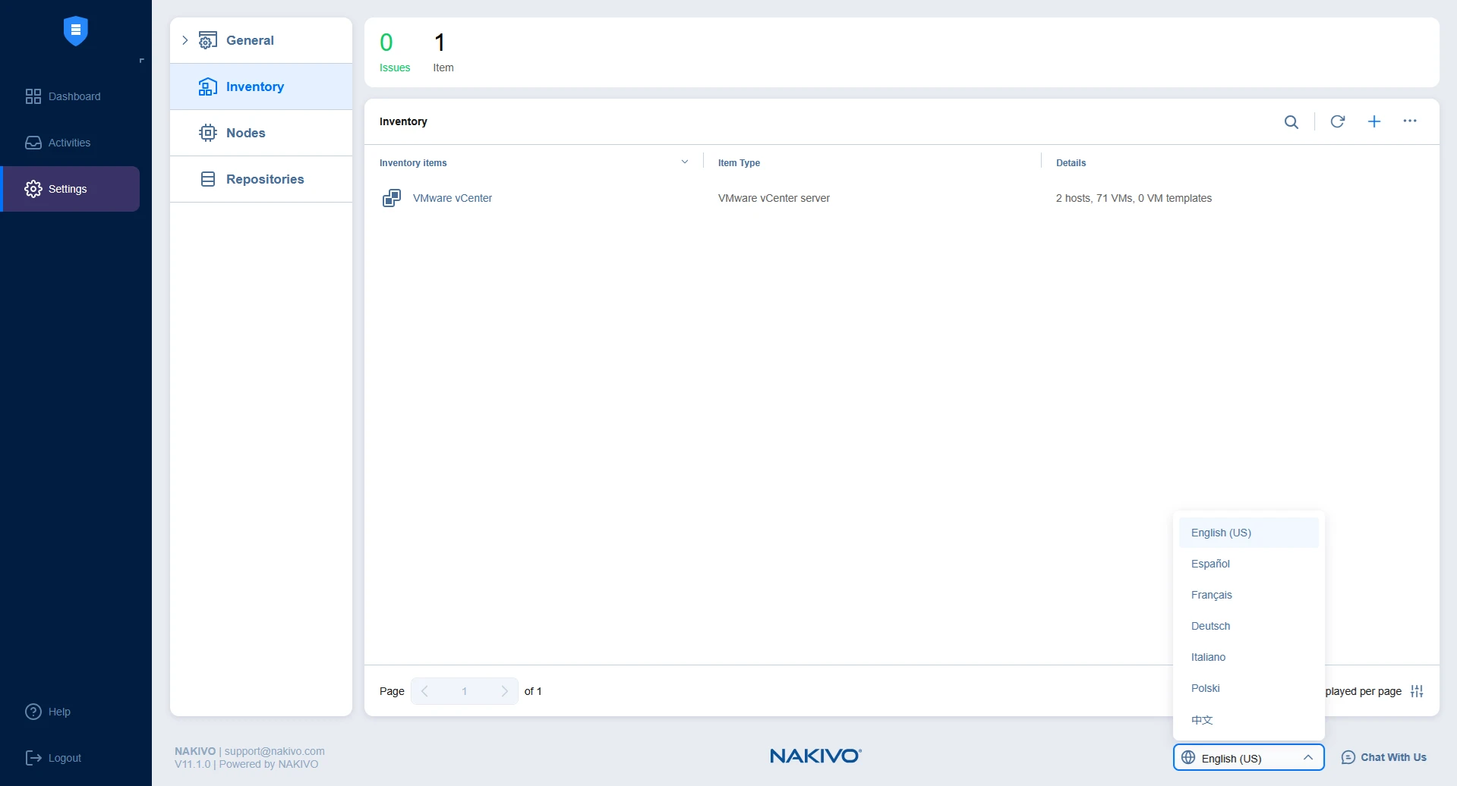Open the three-dot more options menu

[x=1409, y=121]
